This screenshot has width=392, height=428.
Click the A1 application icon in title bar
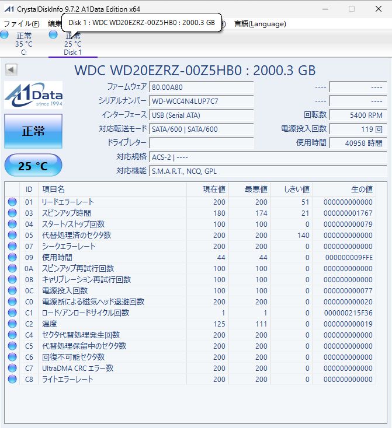click(x=9, y=9)
